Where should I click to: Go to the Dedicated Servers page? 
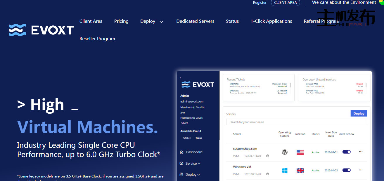(195, 21)
